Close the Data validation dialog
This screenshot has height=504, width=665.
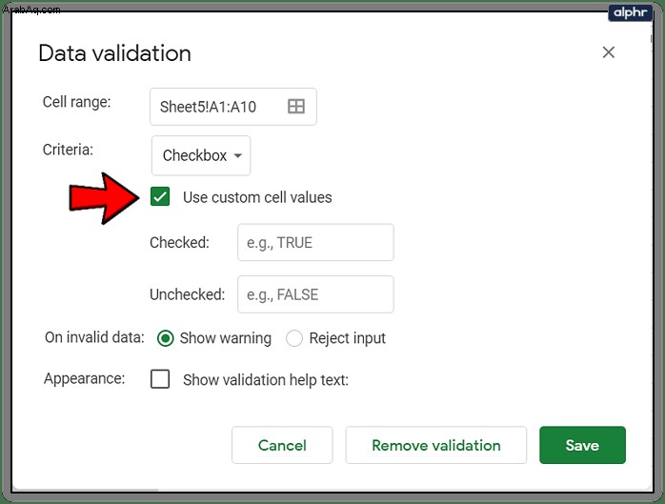click(x=609, y=52)
